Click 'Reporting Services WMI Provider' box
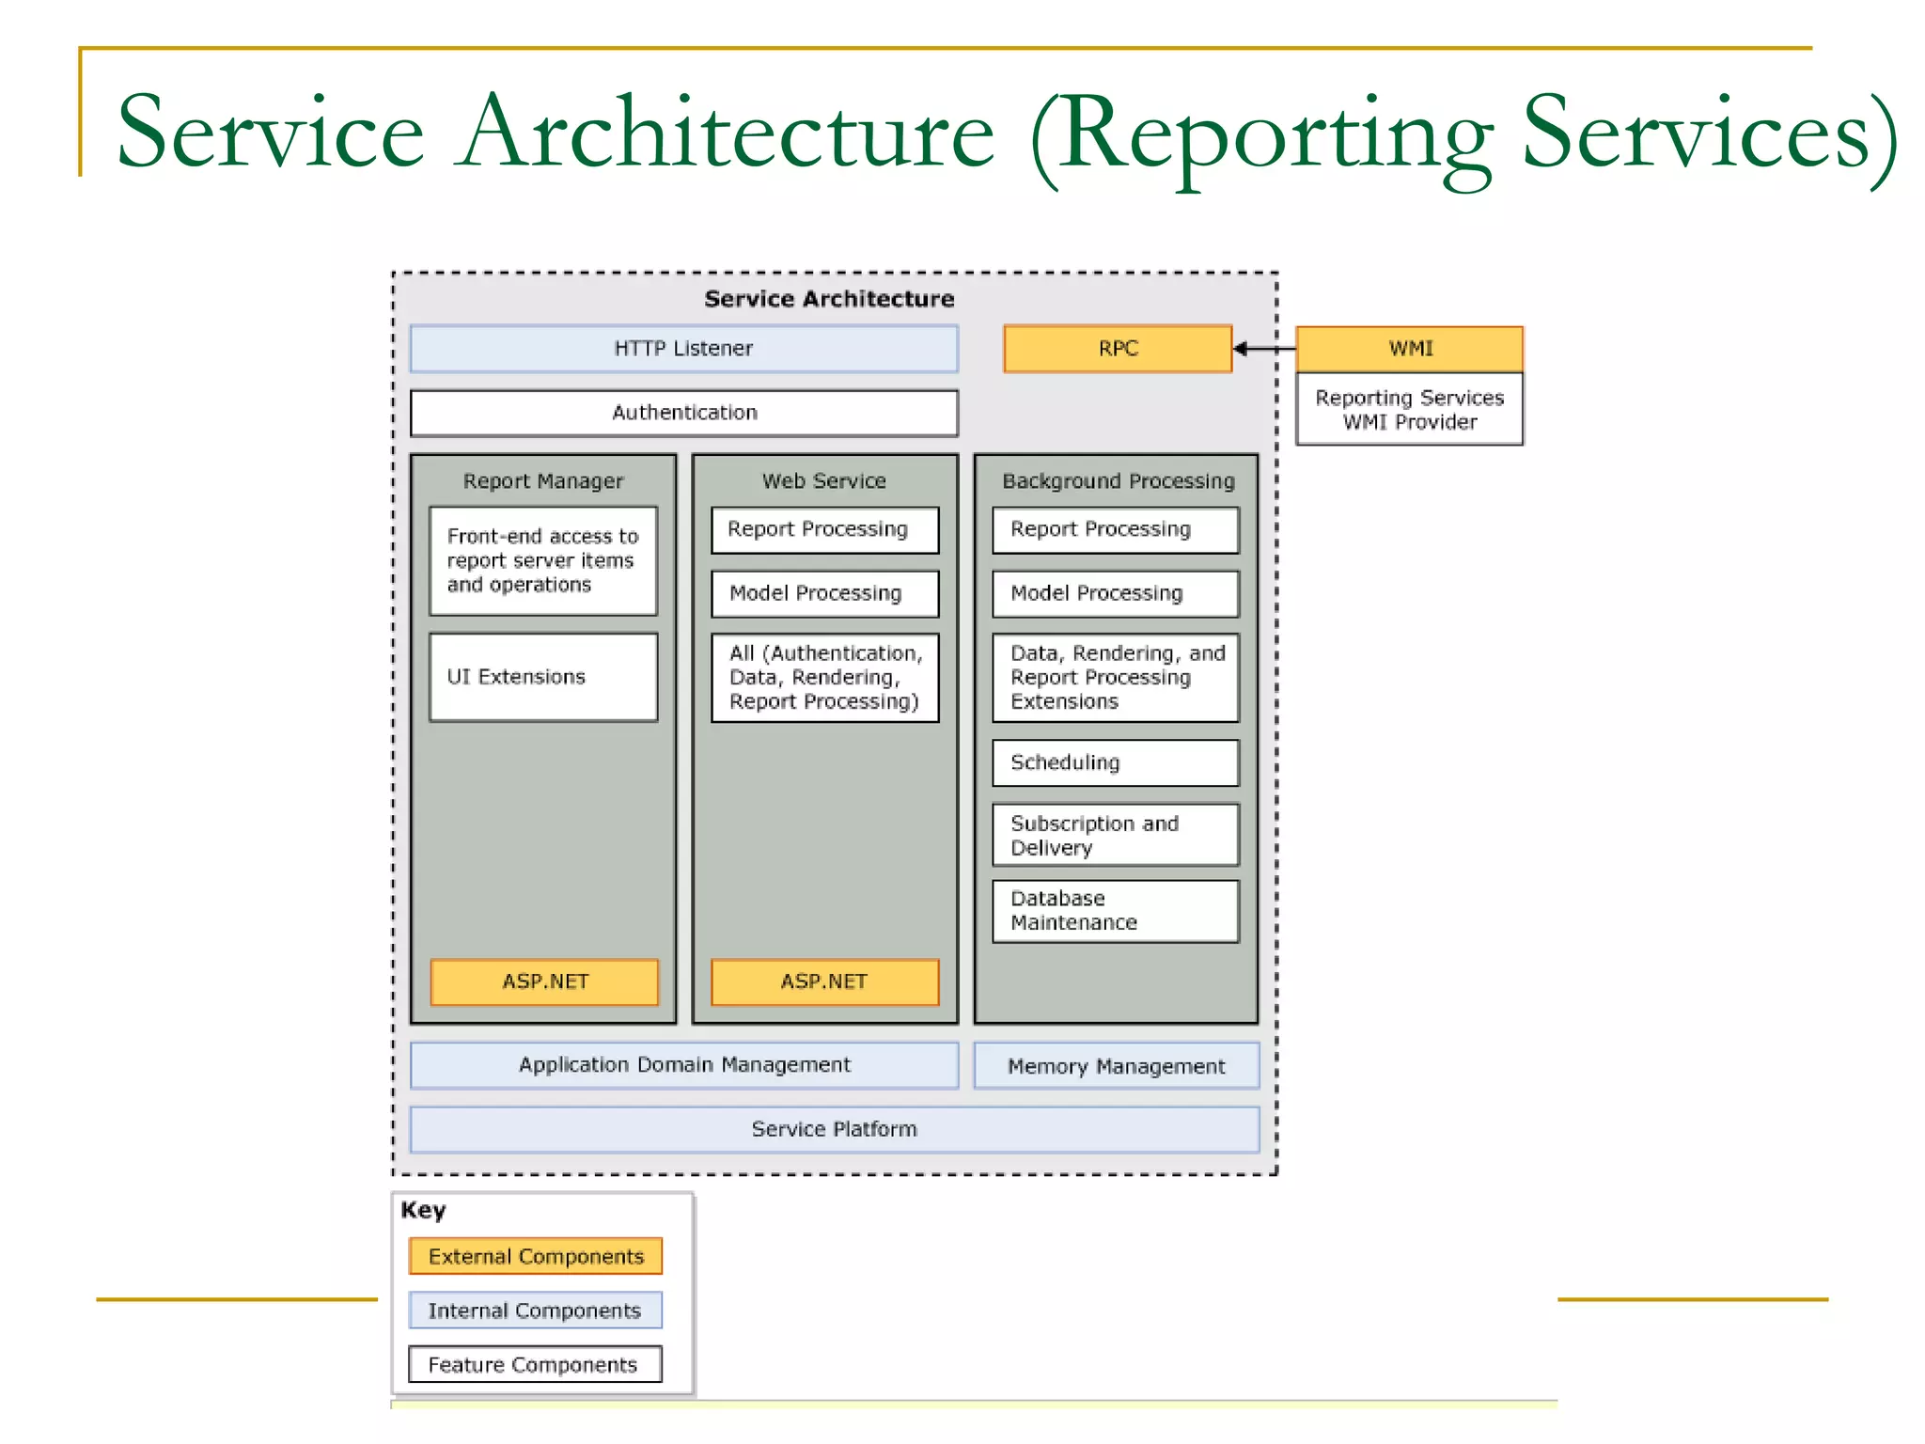1925x1444 pixels. point(1410,409)
